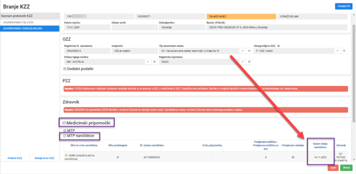Select ZAVAROVANEC FELICITA in the list
Screen dimensions: 356x174
tap(30, 23)
